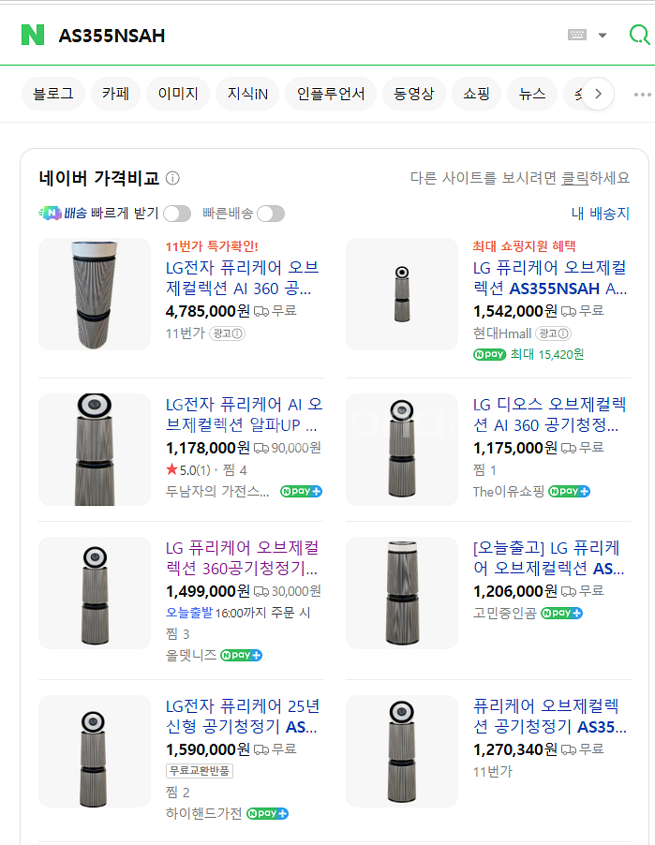Click the Npay+ badge next to The이유쇼핑
655x845 pixels.
coord(569,491)
